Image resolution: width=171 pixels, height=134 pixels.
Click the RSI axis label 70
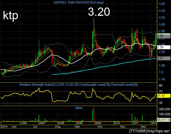(160, 92)
